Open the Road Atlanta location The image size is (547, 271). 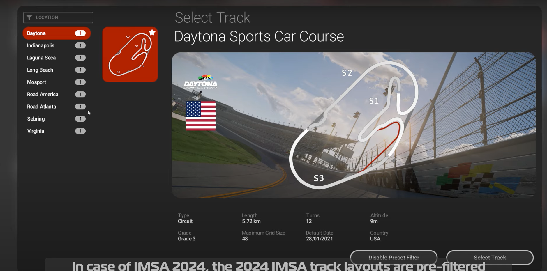point(57,107)
